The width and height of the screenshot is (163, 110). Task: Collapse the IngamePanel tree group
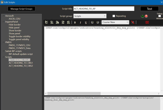[x=3, y=22]
